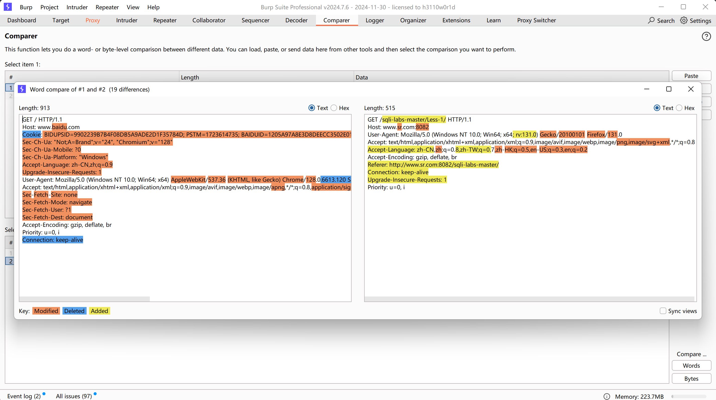Image resolution: width=716 pixels, height=400 pixels.
Task: Click the Search magnifier icon
Action: click(x=651, y=21)
